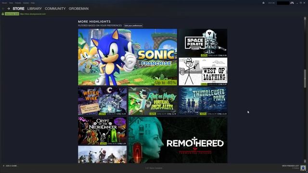Open account wallet balance text

pos(271,3)
